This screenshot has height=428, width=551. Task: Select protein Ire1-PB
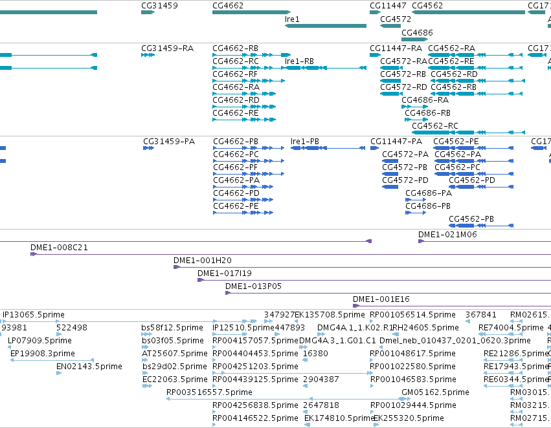(x=328, y=148)
